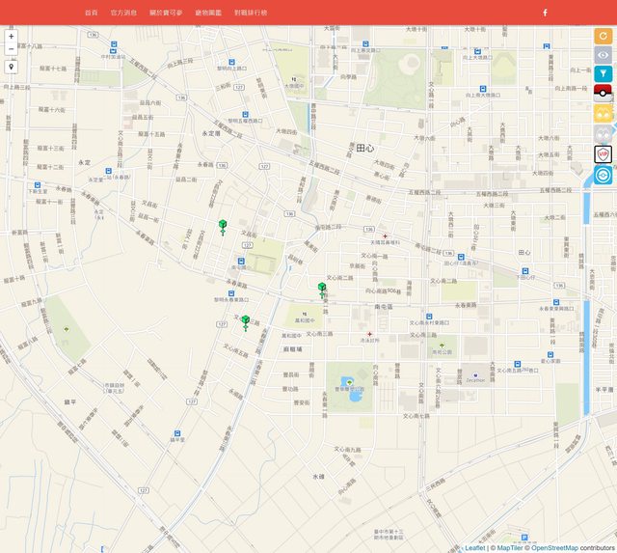Click the blue gym badge icon
This screenshot has width=617, height=553.
603,176
